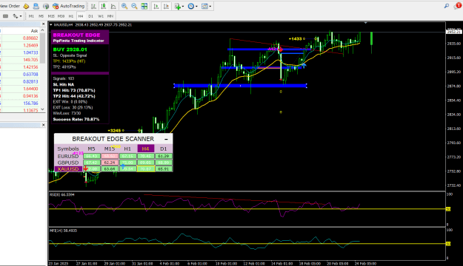Switch chart to line chart style
463x266 pixels.
[x=113, y=6]
